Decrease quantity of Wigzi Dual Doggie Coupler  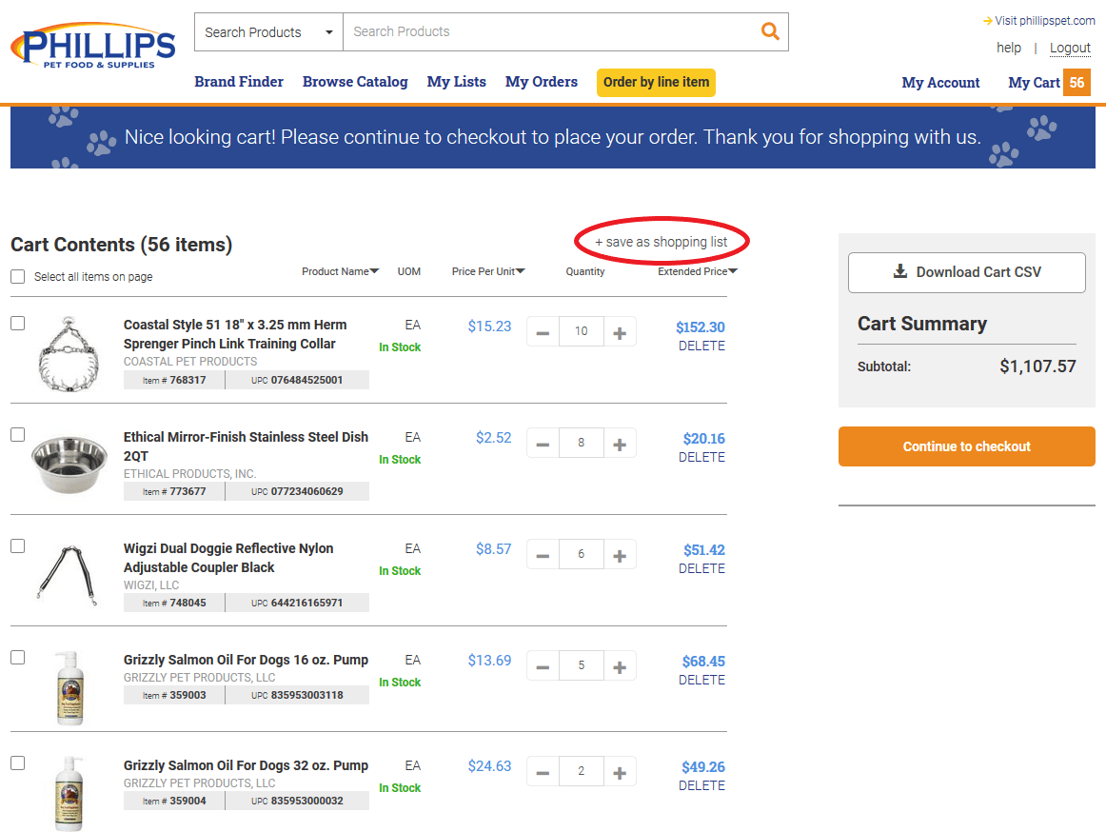click(543, 555)
